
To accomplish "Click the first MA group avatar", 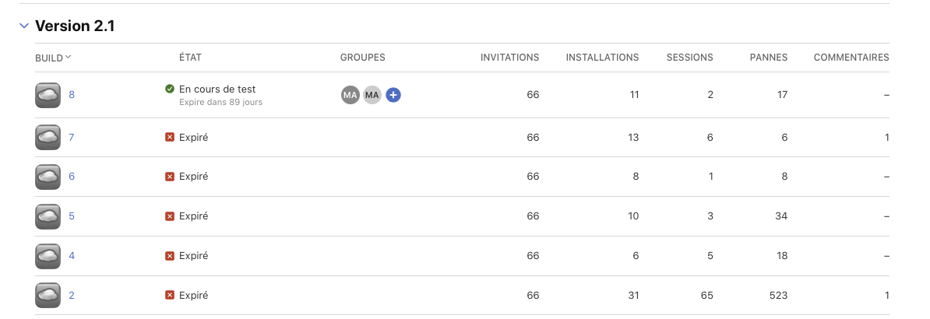I will click(x=350, y=95).
